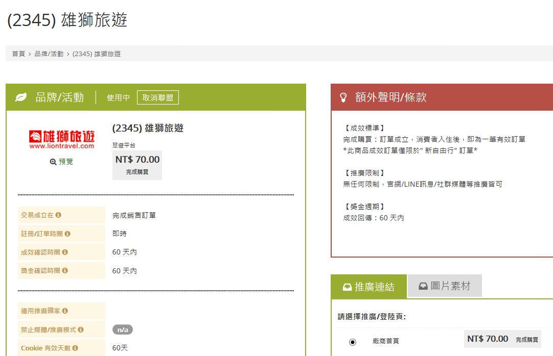Open 品牌/活動 breadcrumb link
The image size is (553, 356).
(49, 54)
